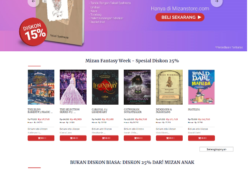
Task: Click cart Beli button for Caraval Legendary
Action: [x=105, y=138]
